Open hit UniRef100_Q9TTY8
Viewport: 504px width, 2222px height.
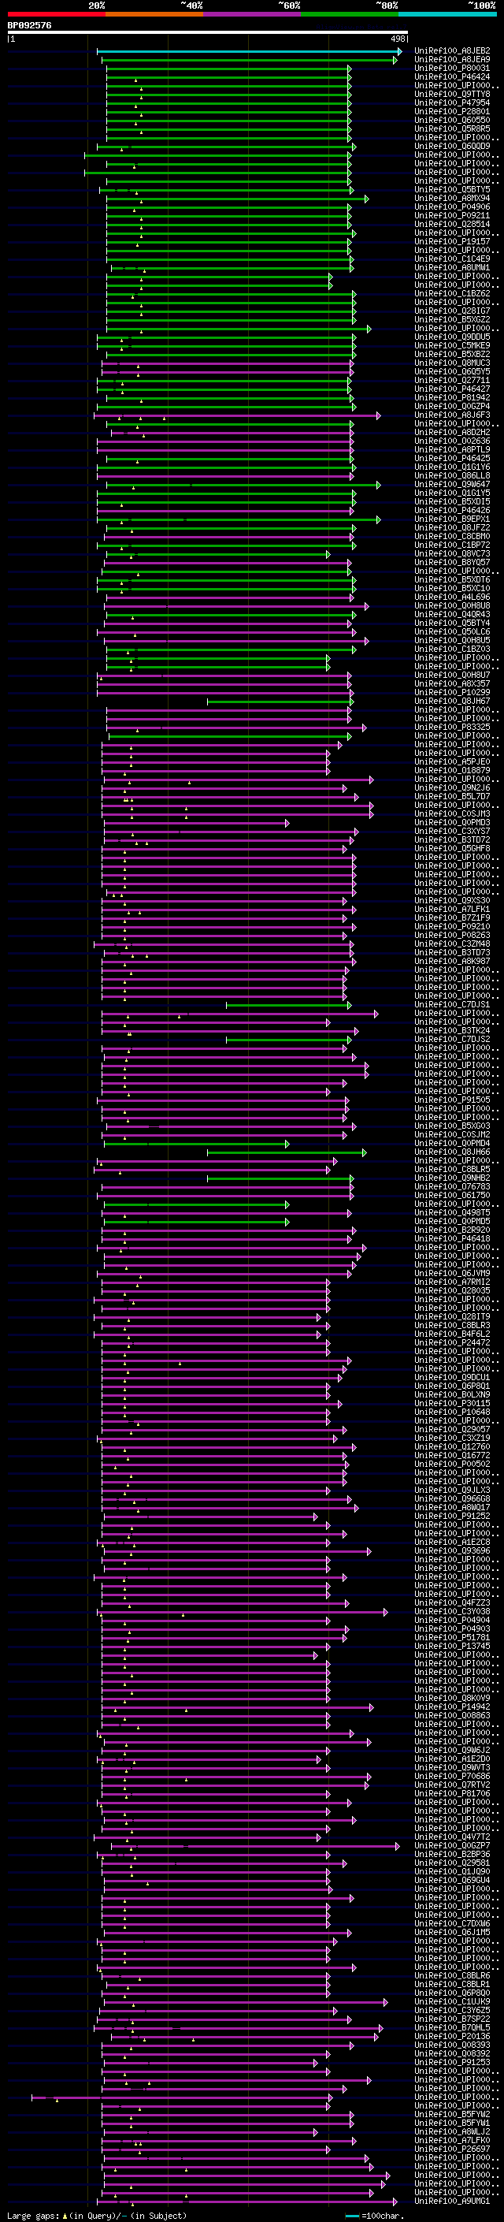(452, 94)
